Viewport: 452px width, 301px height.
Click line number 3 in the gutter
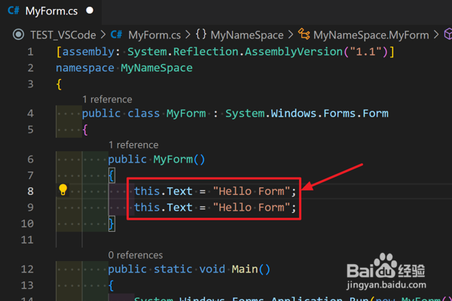coord(31,84)
